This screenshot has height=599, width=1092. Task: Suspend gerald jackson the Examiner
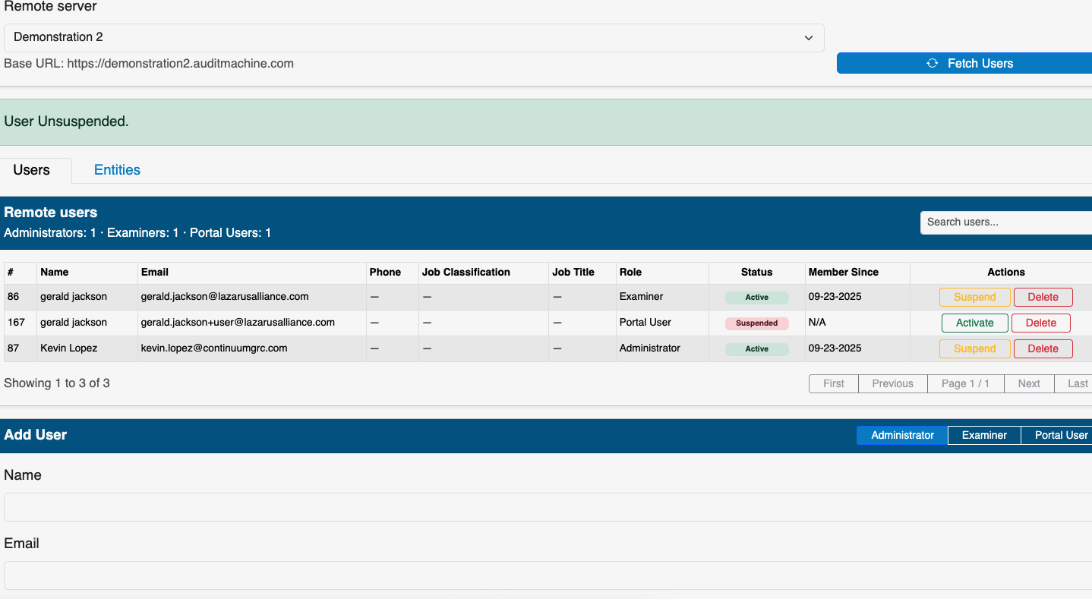[974, 297]
